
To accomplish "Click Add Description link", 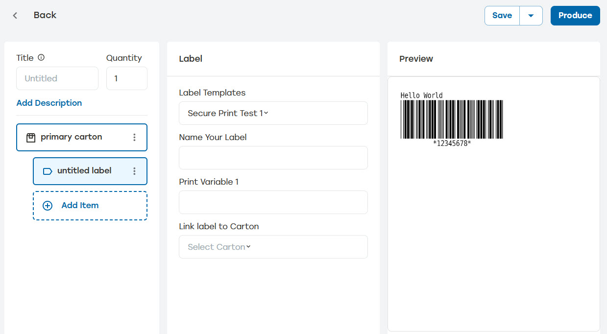I will [x=49, y=103].
